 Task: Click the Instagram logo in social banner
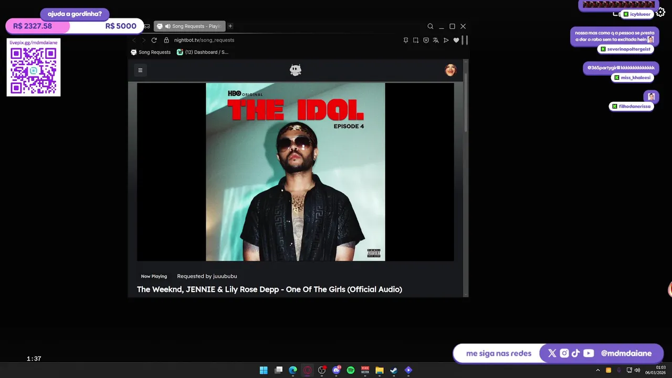click(564, 353)
